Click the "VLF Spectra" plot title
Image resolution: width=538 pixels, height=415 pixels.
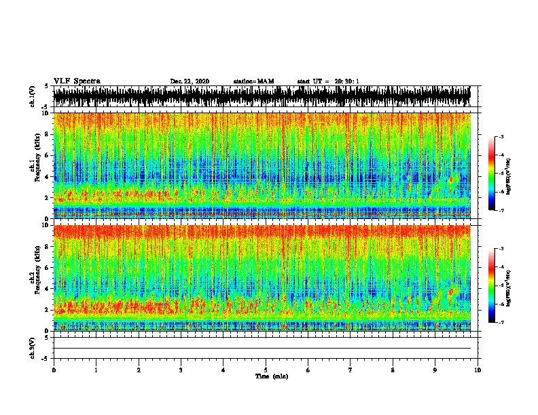pyautogui.click(x=77, y=81)
